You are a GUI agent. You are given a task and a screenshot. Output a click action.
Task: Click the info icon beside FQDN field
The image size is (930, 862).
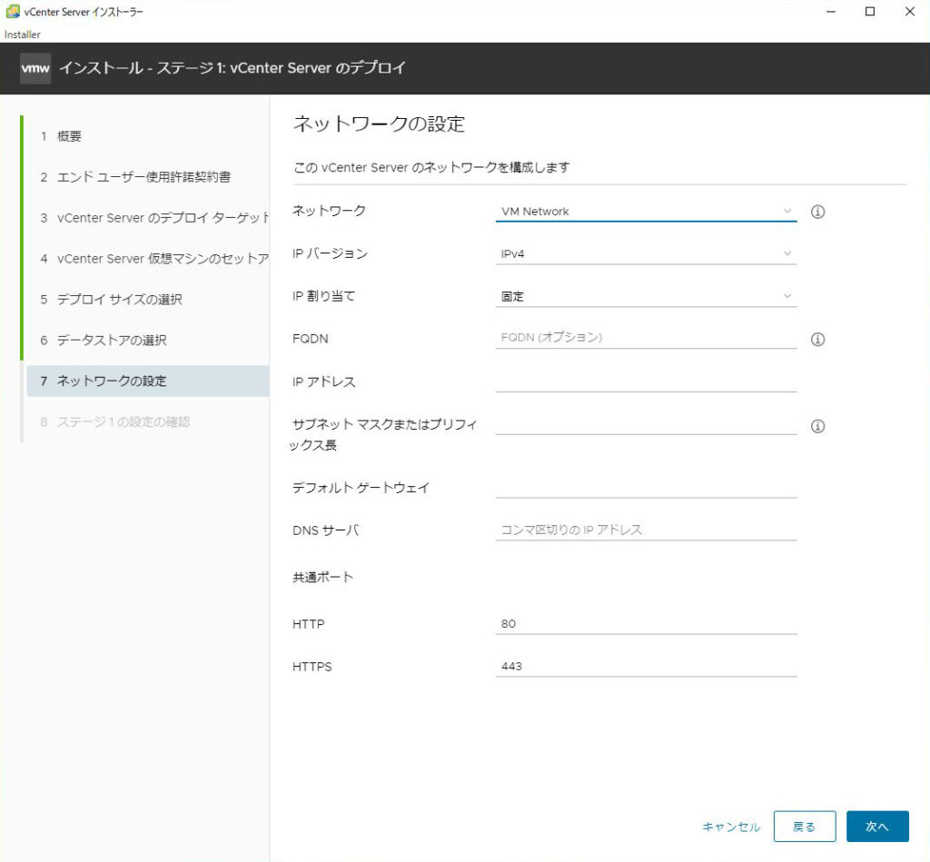817,340
